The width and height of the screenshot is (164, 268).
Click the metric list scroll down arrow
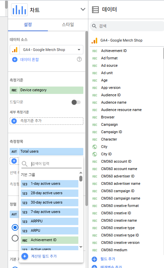81,247
